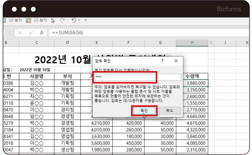
Task: Click the table grid icon in toolbar
Action: pos(29,20)
